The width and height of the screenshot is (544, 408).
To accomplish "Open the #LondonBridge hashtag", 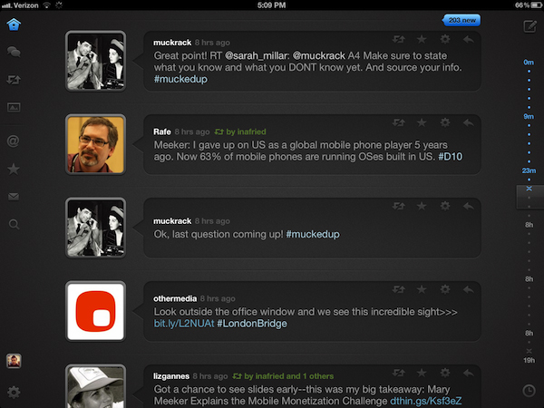I will coord(252,324).
